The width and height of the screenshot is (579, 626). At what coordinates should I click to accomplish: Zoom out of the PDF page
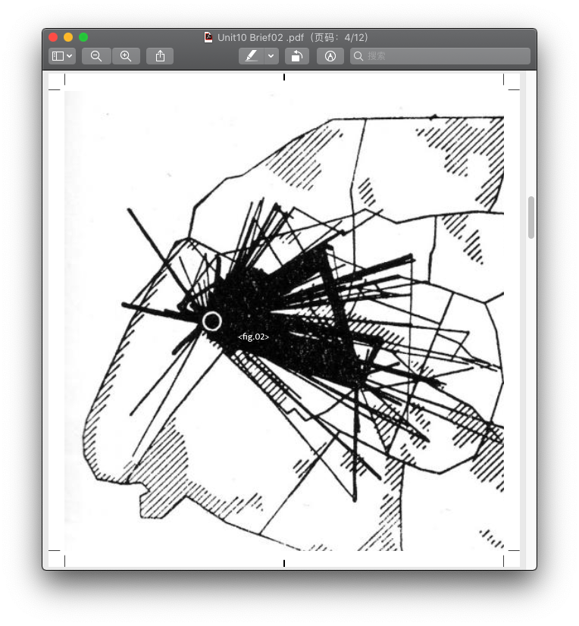(x=96, y=56)
